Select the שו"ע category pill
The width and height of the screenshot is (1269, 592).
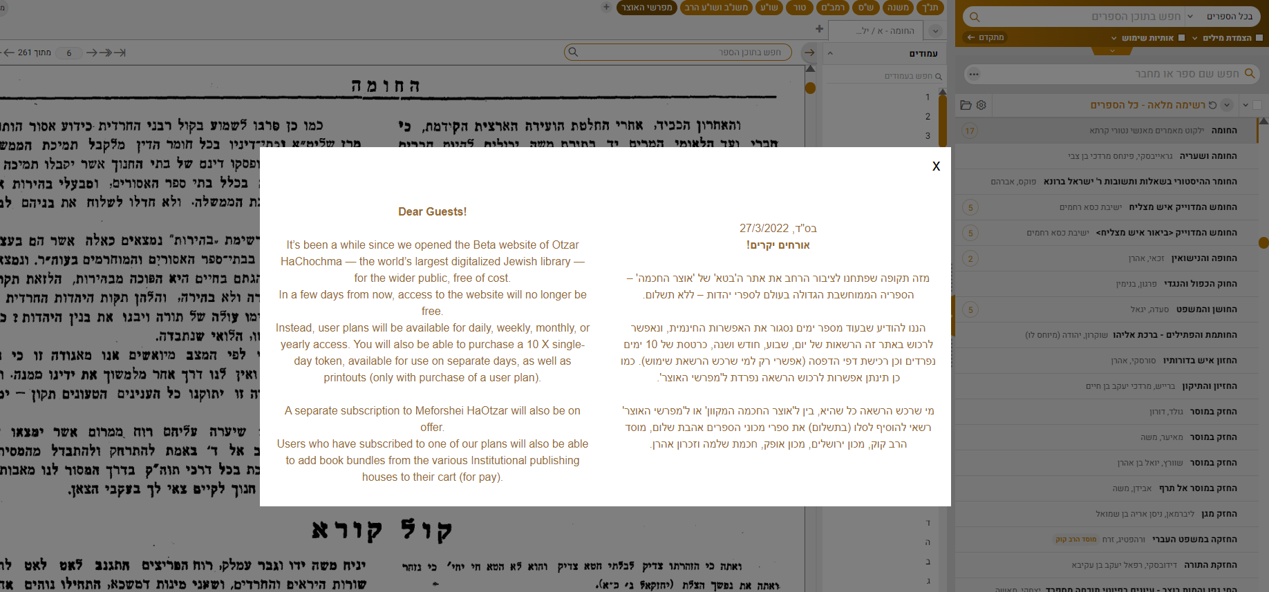pyautogui.click(x=769, y=8)
